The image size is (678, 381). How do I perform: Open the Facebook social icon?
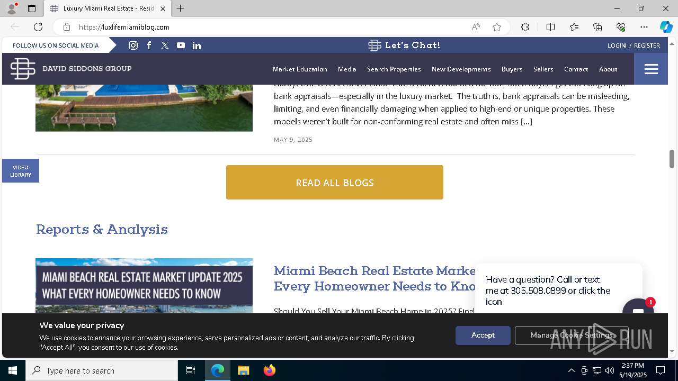pyautogui.click(x=149, y=46)
